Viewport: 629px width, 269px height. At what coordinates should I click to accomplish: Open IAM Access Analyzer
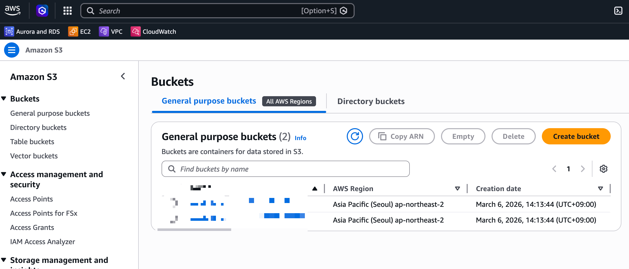(x=43, y=242)
